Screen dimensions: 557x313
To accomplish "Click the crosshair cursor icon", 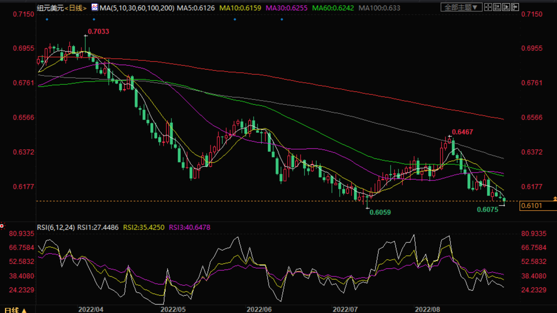I will 488,7.
